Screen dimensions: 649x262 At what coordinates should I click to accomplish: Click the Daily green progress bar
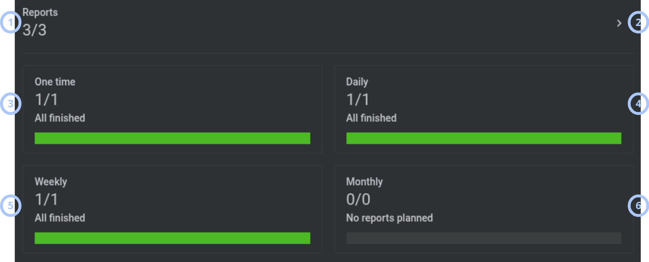coord(484,138)
